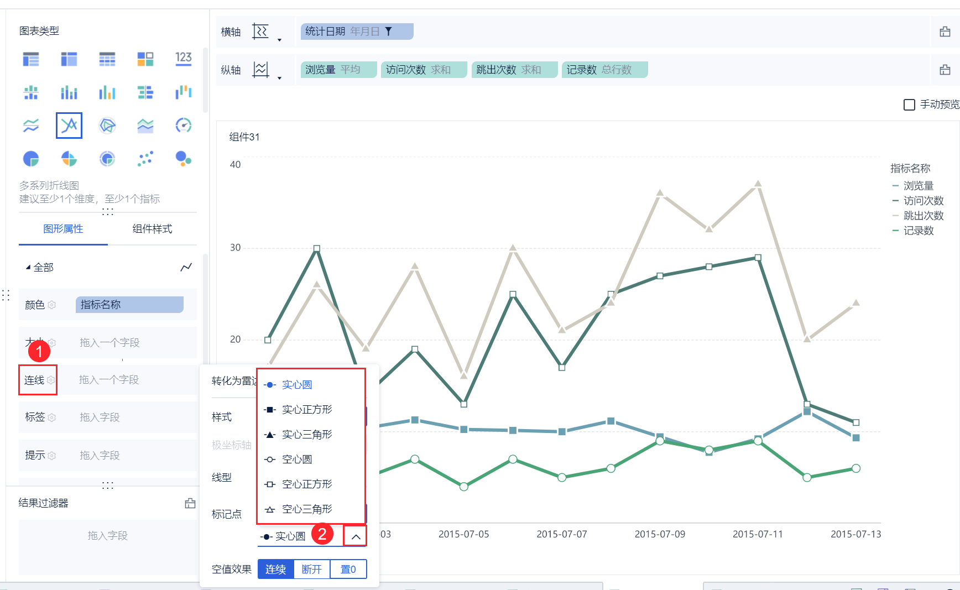
Task: Collapse the 全部 section triangle
Action: (x=28, y=268)
